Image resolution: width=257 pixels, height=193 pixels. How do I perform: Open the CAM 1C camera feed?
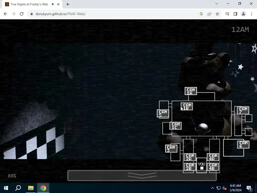[x=175, y=126]
